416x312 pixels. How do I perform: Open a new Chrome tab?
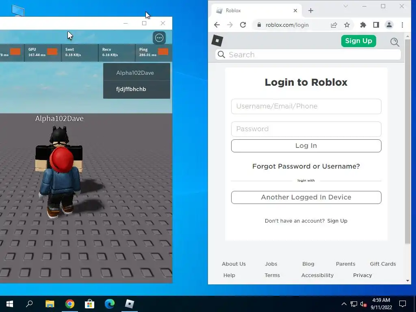(311, 11)
